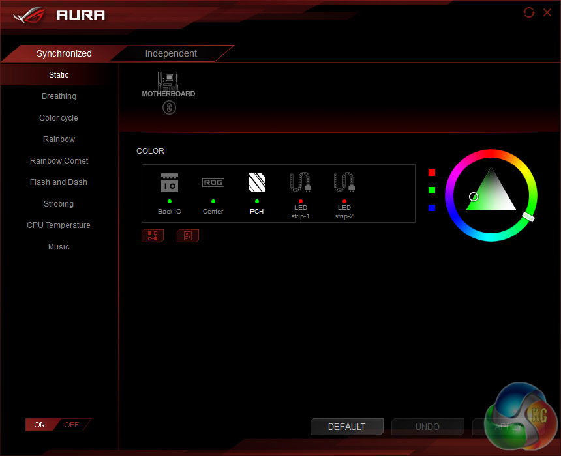Select the Breathing lighting effect
This screenshot has height=456, width=561.
click(59, 96)
